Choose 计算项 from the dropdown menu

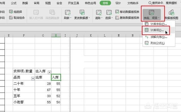click(x=156, y=30)
